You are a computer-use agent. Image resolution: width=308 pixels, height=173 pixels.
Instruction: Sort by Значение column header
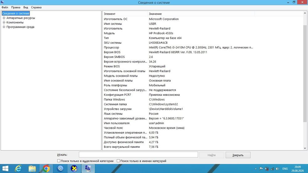[201, 14]
